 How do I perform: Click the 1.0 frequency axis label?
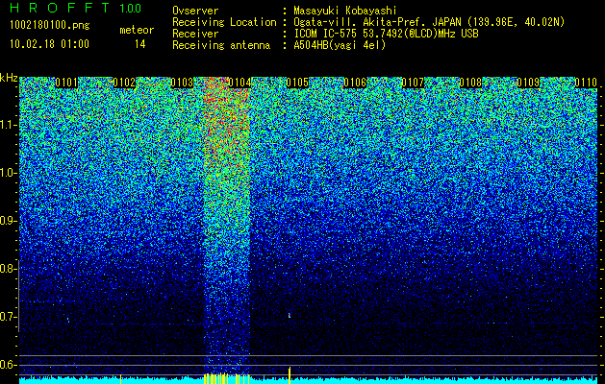pos(7,173)
